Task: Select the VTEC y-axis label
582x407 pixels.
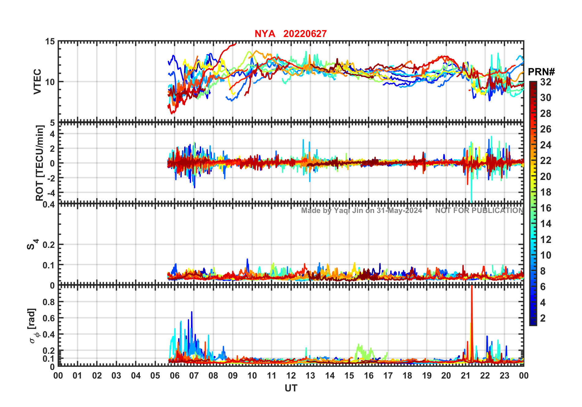Action: [x=37, y=81]
